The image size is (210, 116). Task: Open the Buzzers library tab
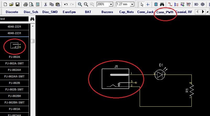107,12
